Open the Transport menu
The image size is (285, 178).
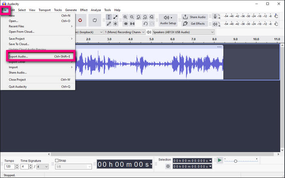click(44, 10)
